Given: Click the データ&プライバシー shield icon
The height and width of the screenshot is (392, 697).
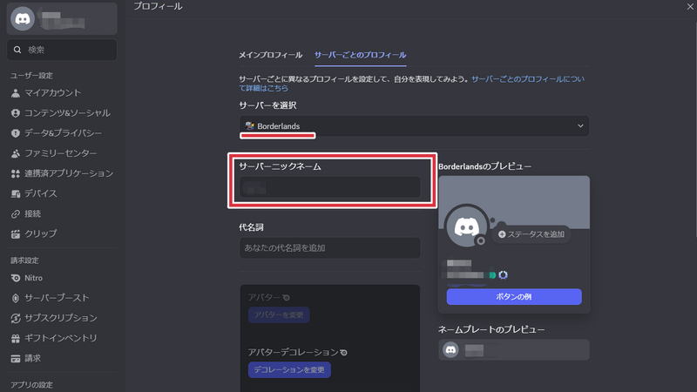Looking at the screenshot, I should (16, 133).
